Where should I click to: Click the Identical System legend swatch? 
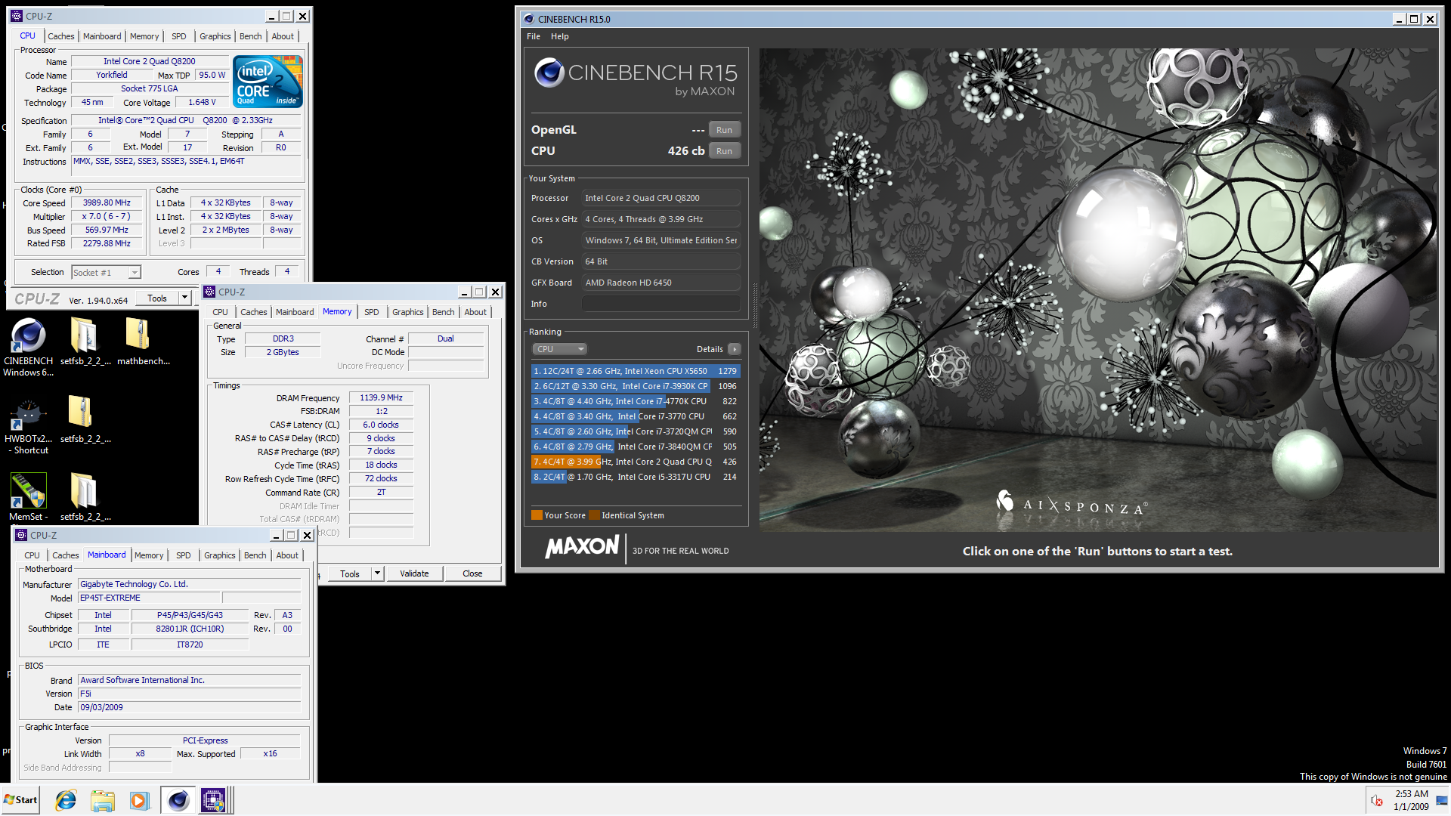[594, 515]
